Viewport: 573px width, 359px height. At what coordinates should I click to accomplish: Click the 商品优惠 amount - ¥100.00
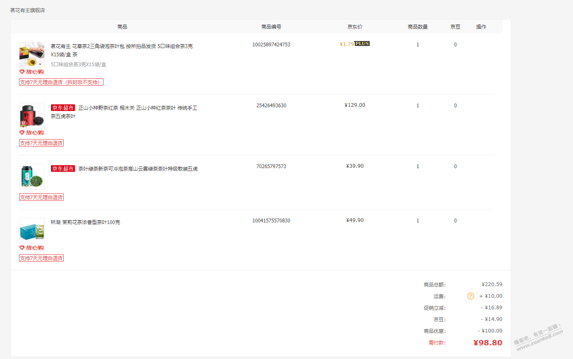click(490, 331)
